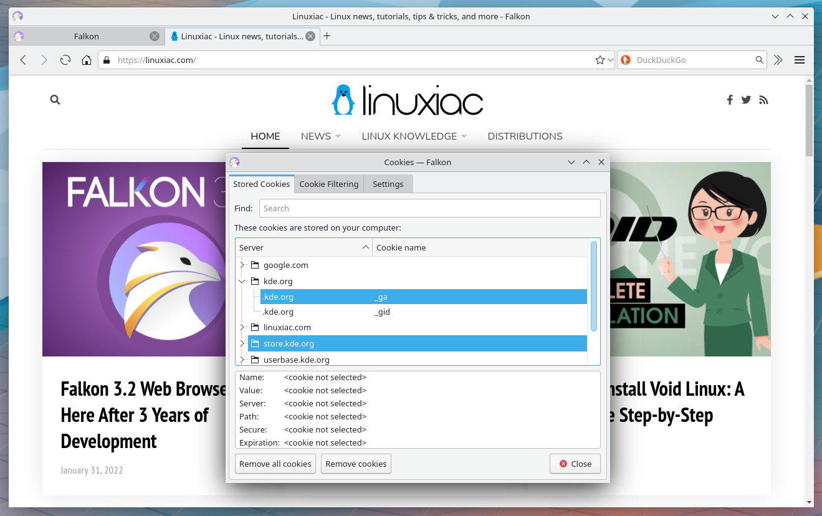The image size is (822, 516).
Task: Open the Void Linux article thumbnail image
Action: click(x=691, y=259)
